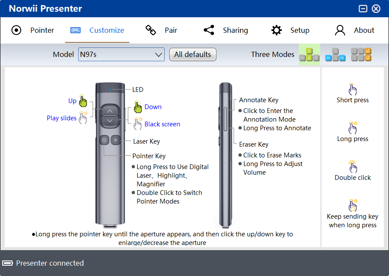Click the Eraser Key label
Image resolution: width=389 pixels, height=276 pixels.
(x=254, y=144)
